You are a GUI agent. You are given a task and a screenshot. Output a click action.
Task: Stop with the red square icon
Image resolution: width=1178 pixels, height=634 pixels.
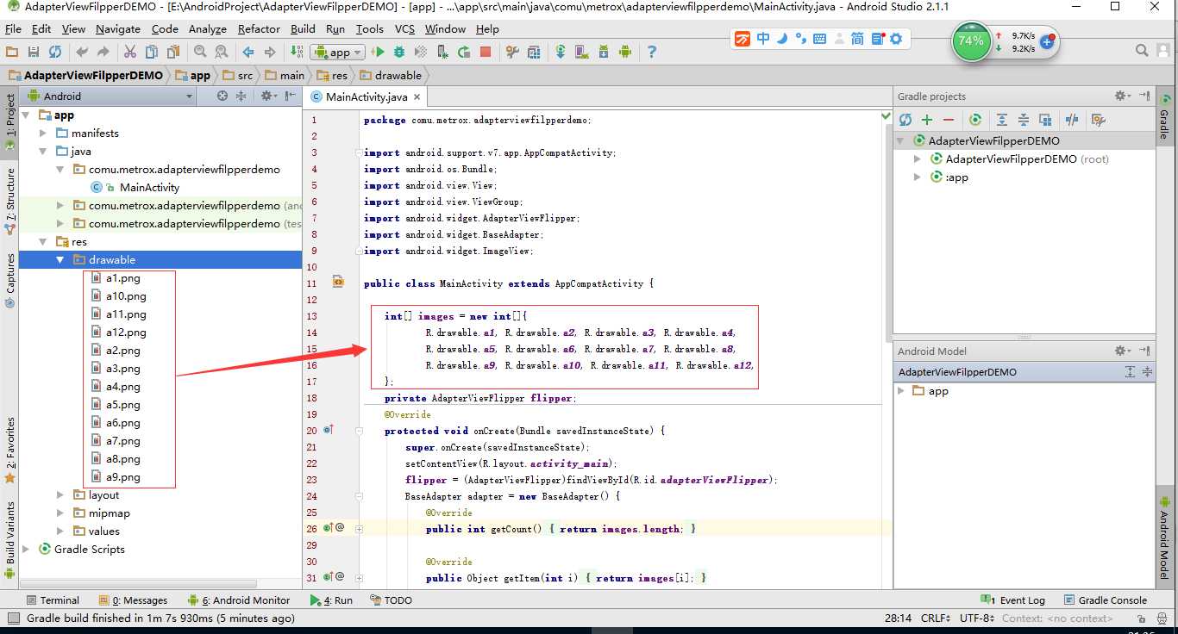pos(486,52)
